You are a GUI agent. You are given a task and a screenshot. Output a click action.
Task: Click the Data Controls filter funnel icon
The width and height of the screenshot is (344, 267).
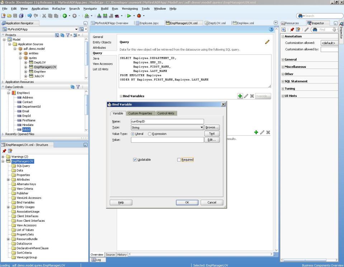pos(78,87)
